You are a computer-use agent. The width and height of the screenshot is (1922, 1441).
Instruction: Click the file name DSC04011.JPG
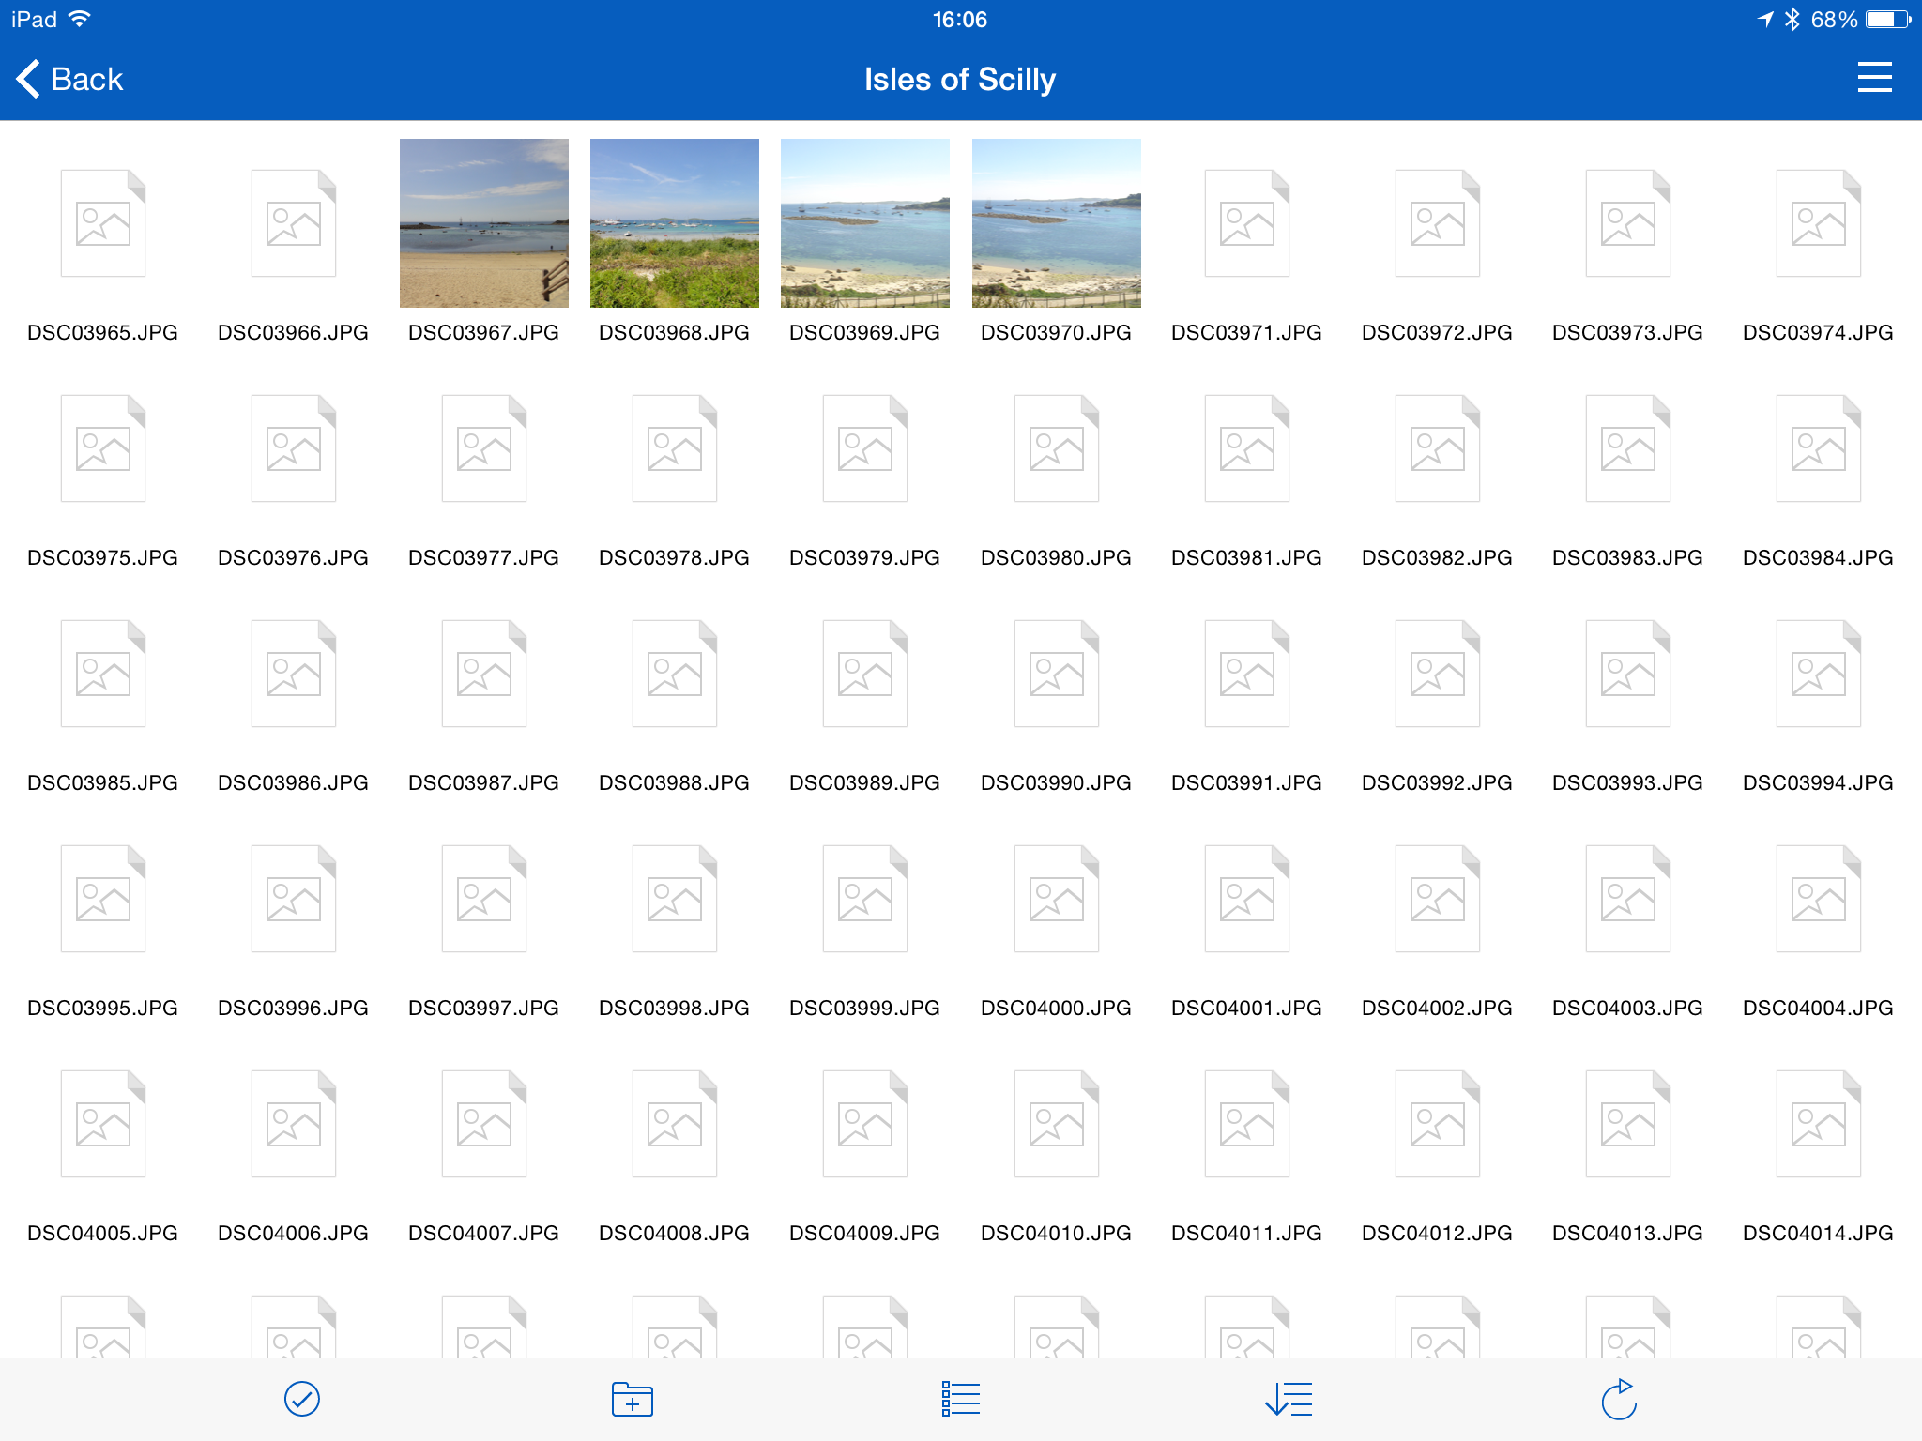coord(1247,1233)
